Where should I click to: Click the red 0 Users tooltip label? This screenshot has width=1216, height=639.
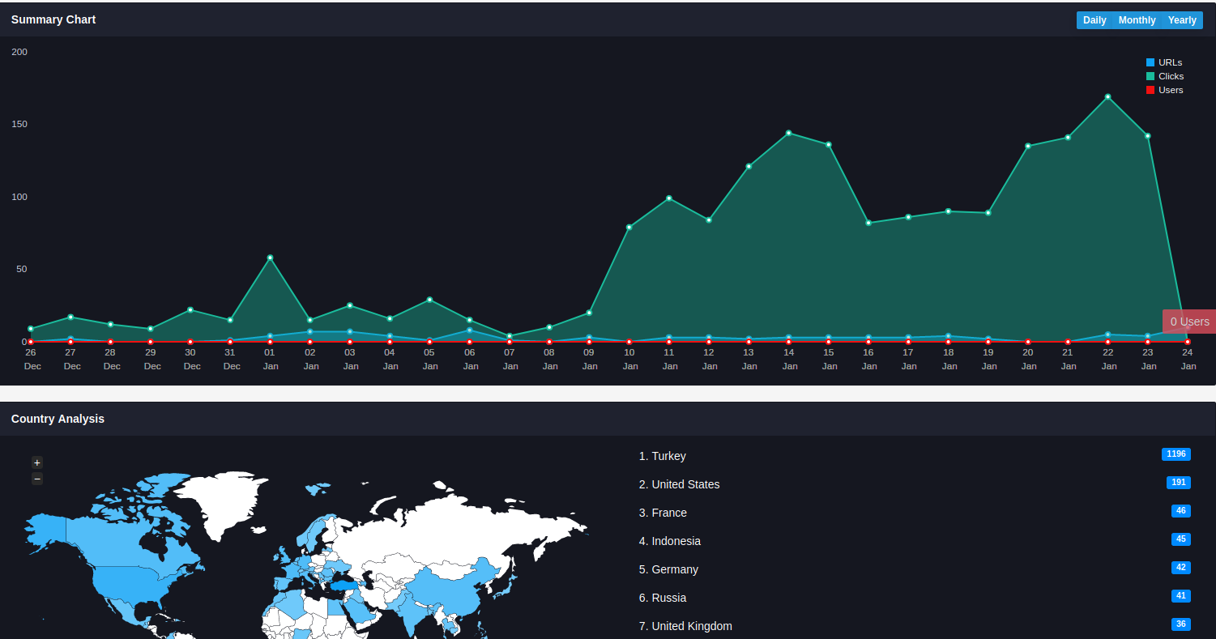pyautogui.click(x=1189, y=322)
